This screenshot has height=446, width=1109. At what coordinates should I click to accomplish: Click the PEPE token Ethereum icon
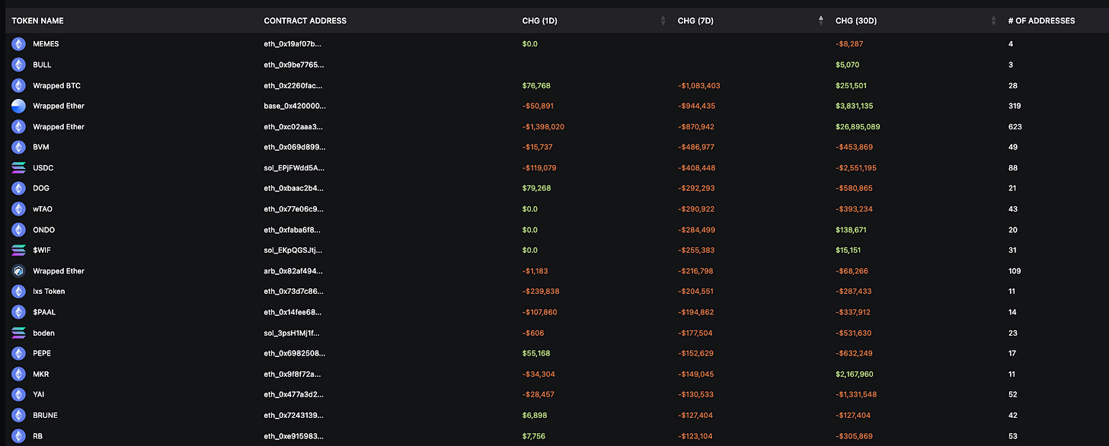point(18,354)
